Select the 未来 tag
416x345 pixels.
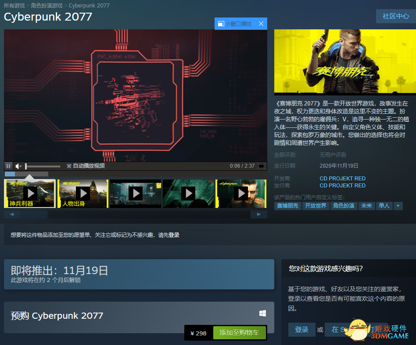pos(366,206)
